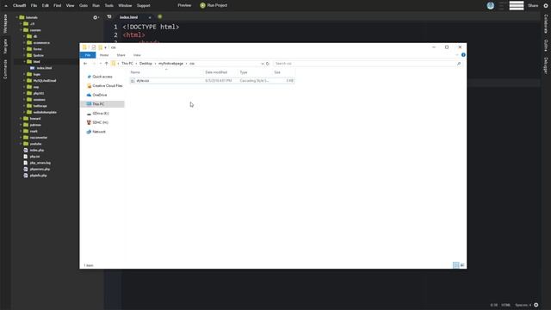Screen dimensions: 551x310
Task: Click the user avatar in Cloud9 header
Action: point(491,5)
